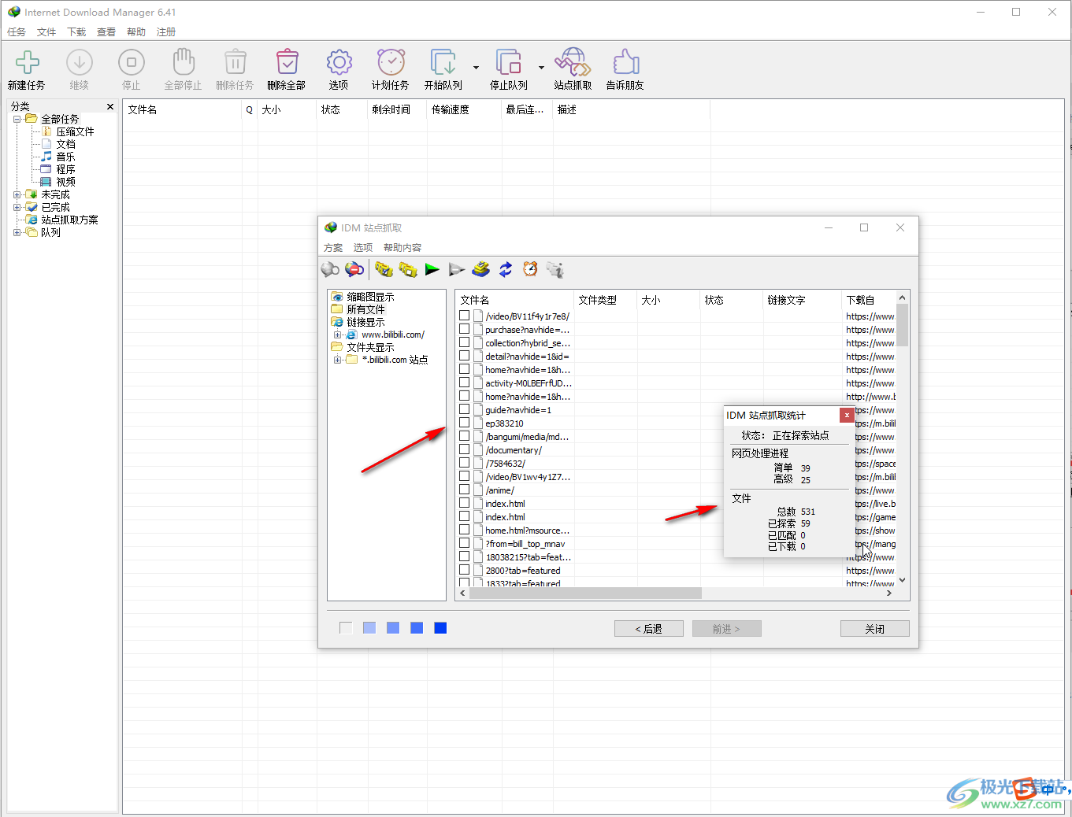This screenshot has height=817, width=1072.
Task: Close the IDM 站点抓取统计 popup
Action: 847,415
